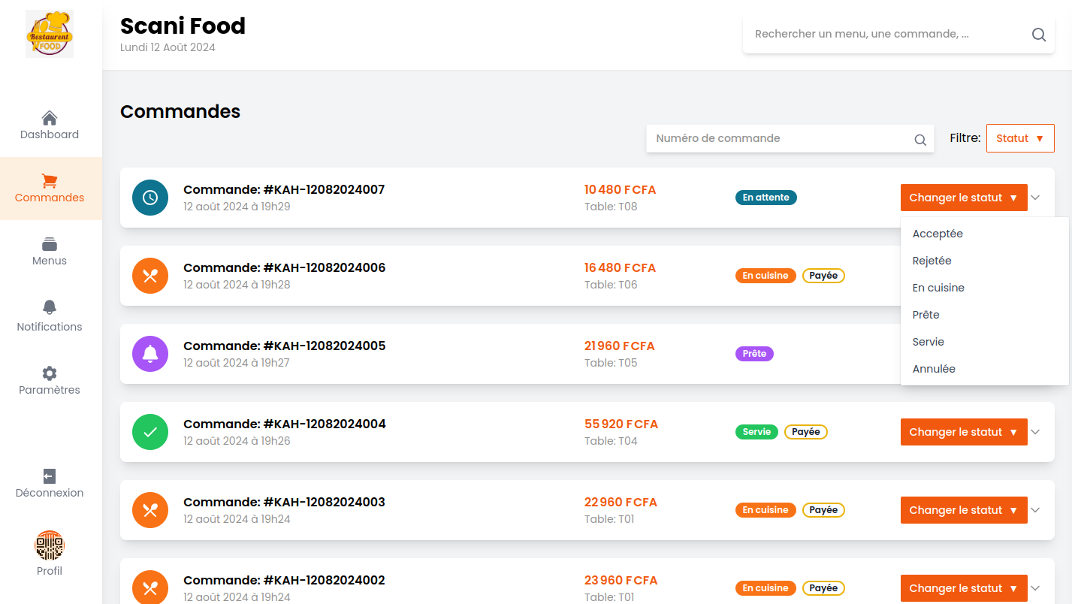Click title Commande: #KAH-12082024004
The image size is (1072, 604).
click(x=285, y=424)
